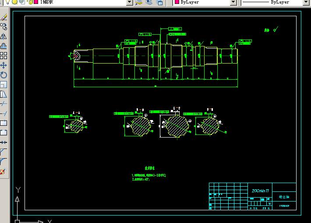311x223 pixels.
Task: Click the linetype preview ByLayer field
Action: [272, 2]
